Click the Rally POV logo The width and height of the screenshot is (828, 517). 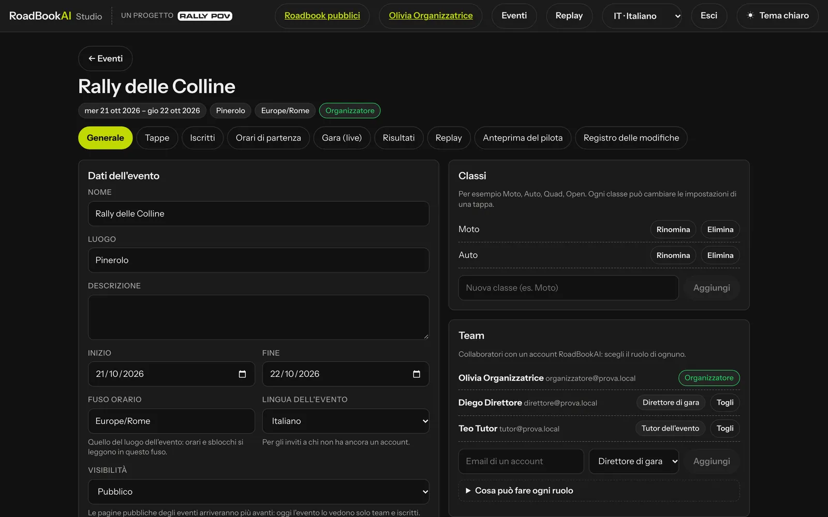(x=205, y=16)
